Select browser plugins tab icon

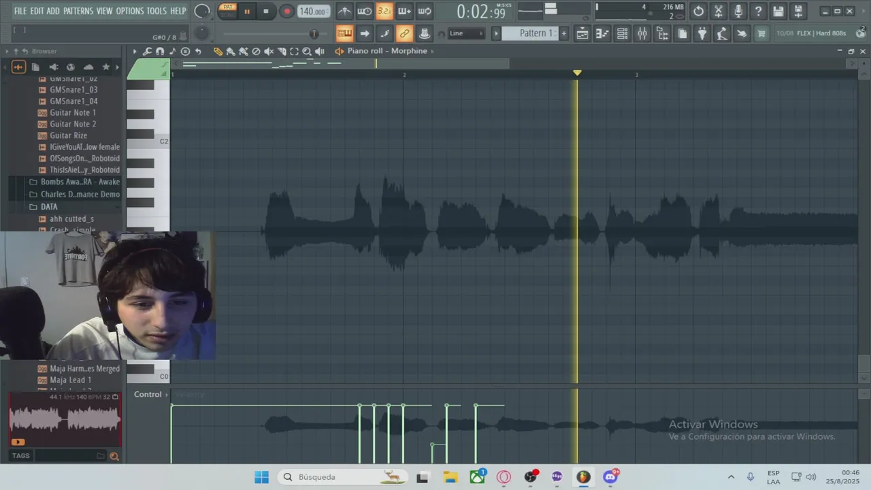(53, 67)
